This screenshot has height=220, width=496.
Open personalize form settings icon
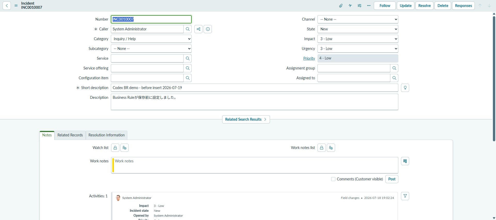click(x=359, y=6)
